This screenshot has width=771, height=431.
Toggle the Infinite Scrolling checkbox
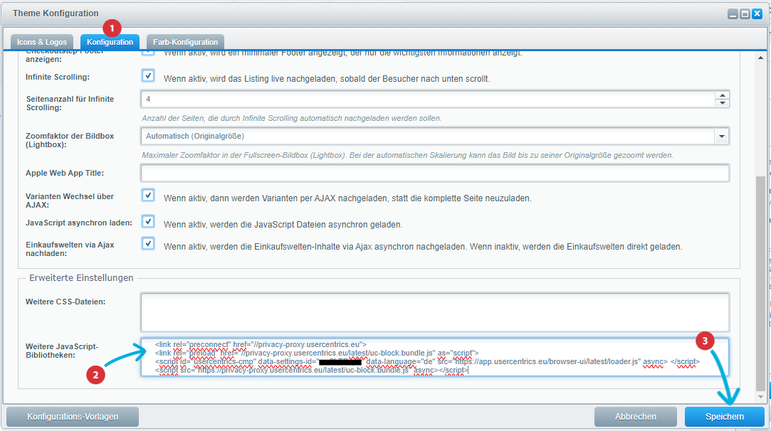point(148,76)
